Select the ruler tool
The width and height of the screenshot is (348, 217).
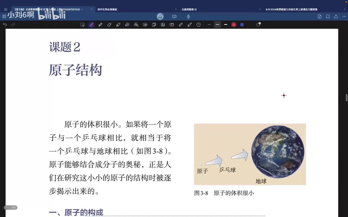(181, 25)
